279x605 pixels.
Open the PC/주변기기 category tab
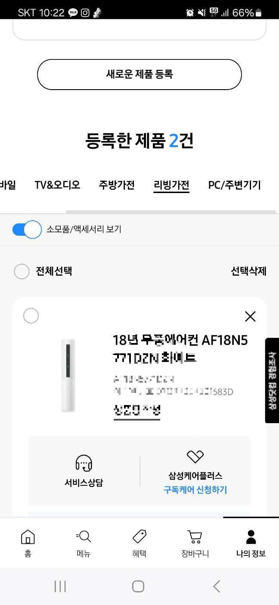tap(234, 185)
